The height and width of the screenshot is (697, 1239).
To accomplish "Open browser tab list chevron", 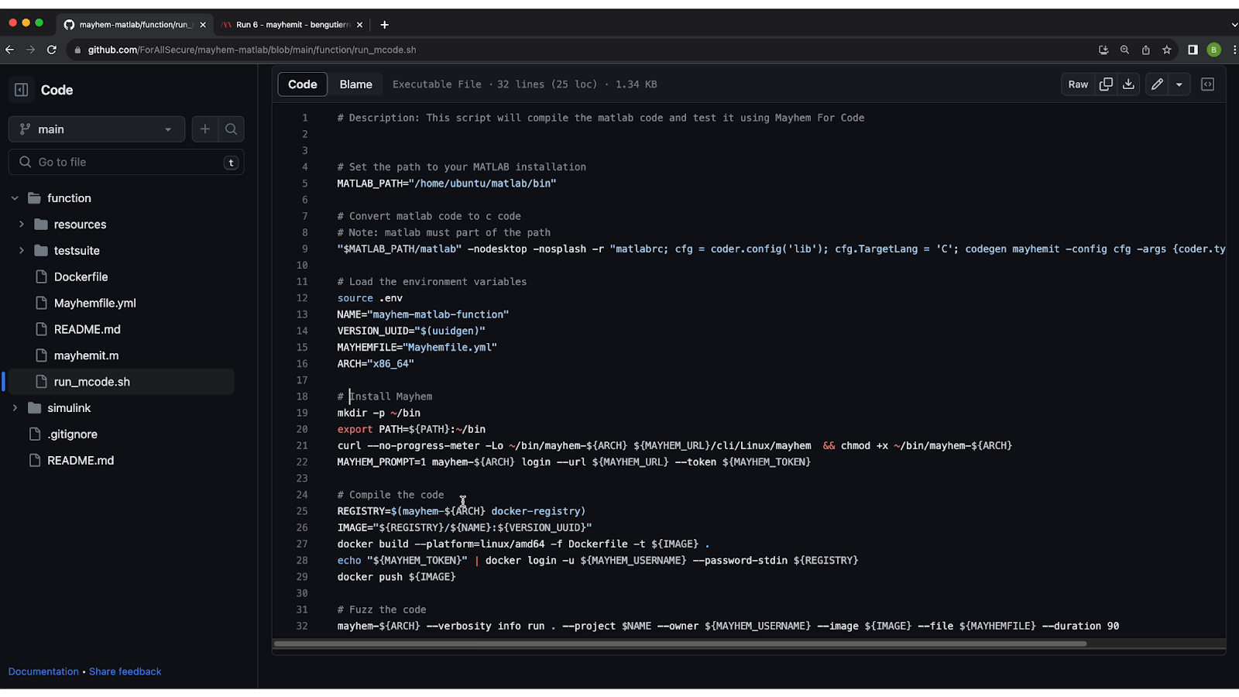I will [1234, 25].
